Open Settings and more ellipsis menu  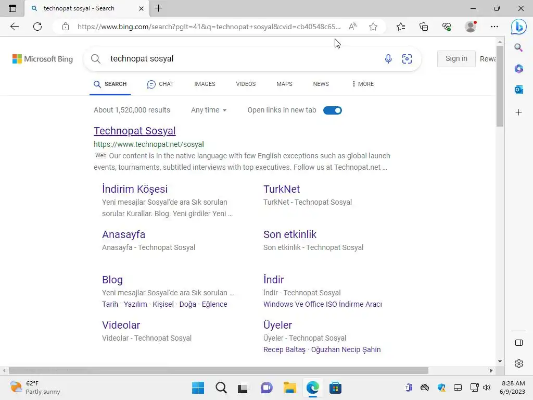click(494, 27)
